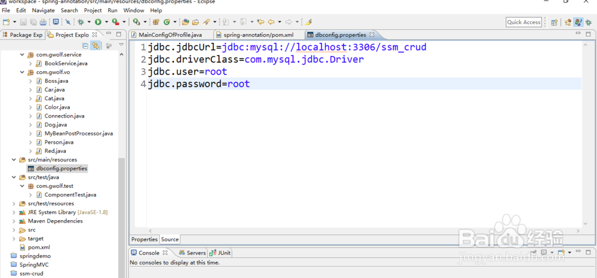Click the Display Selected Console icon
This screenshot has height=278, width=597.
544,252
